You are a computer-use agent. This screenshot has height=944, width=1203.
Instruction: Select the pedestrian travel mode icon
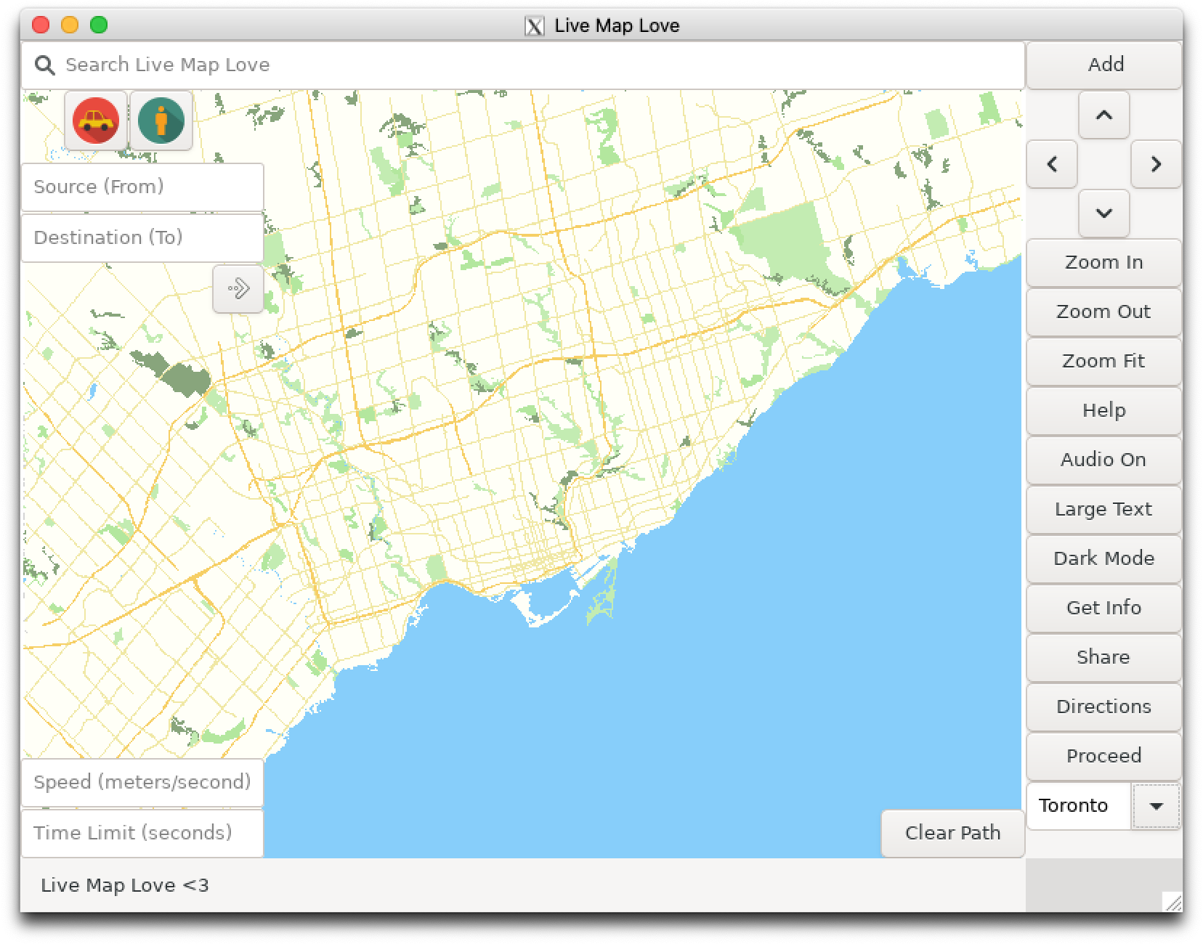click(x=161, y=121)
